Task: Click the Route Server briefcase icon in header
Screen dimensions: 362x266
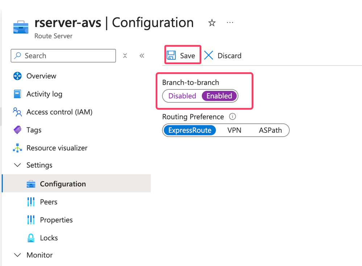Action: [21, 27]
